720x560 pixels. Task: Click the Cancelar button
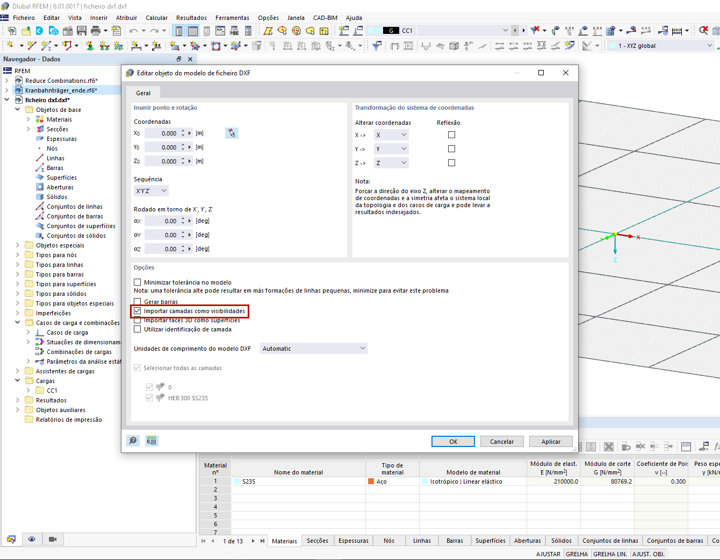pyautogui.click(x=502, y=442)
